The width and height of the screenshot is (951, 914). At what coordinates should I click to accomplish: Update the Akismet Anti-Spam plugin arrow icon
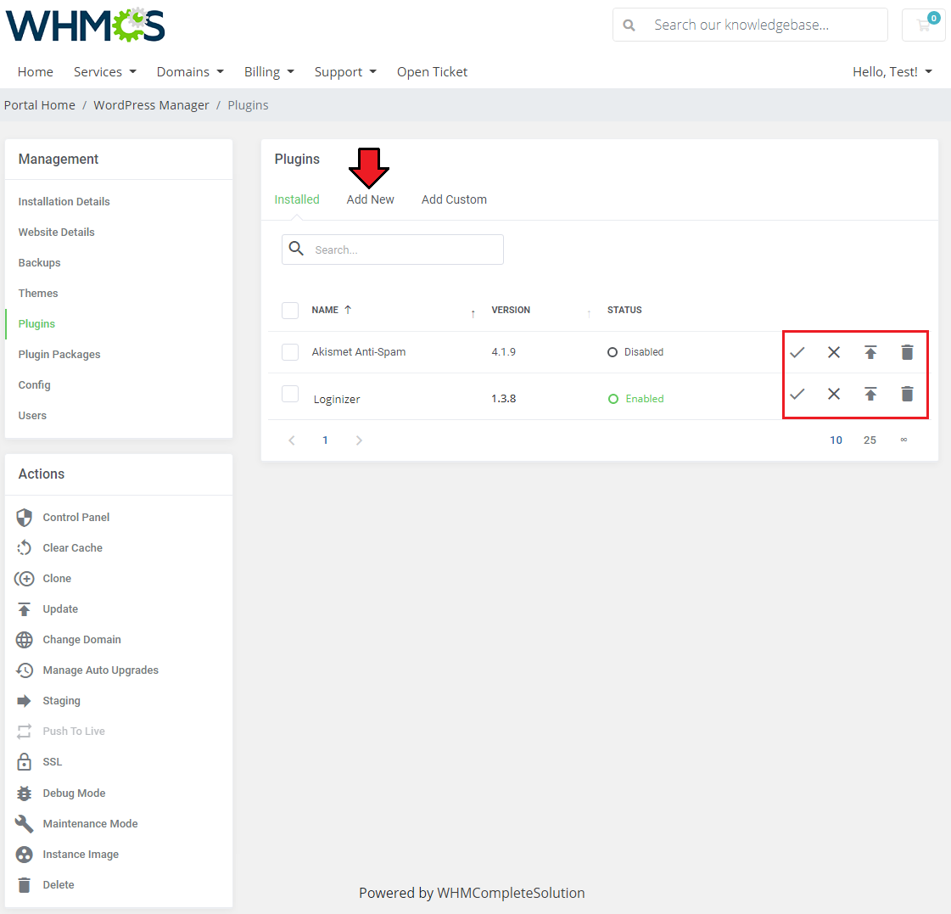click(x=870, y=352)
